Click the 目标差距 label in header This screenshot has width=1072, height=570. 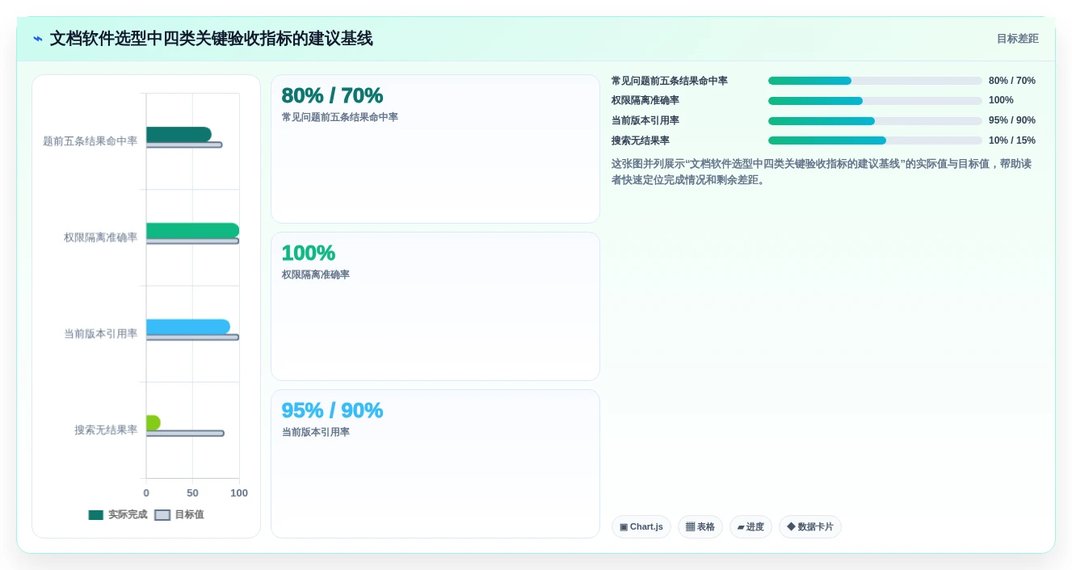(1017, 39)
